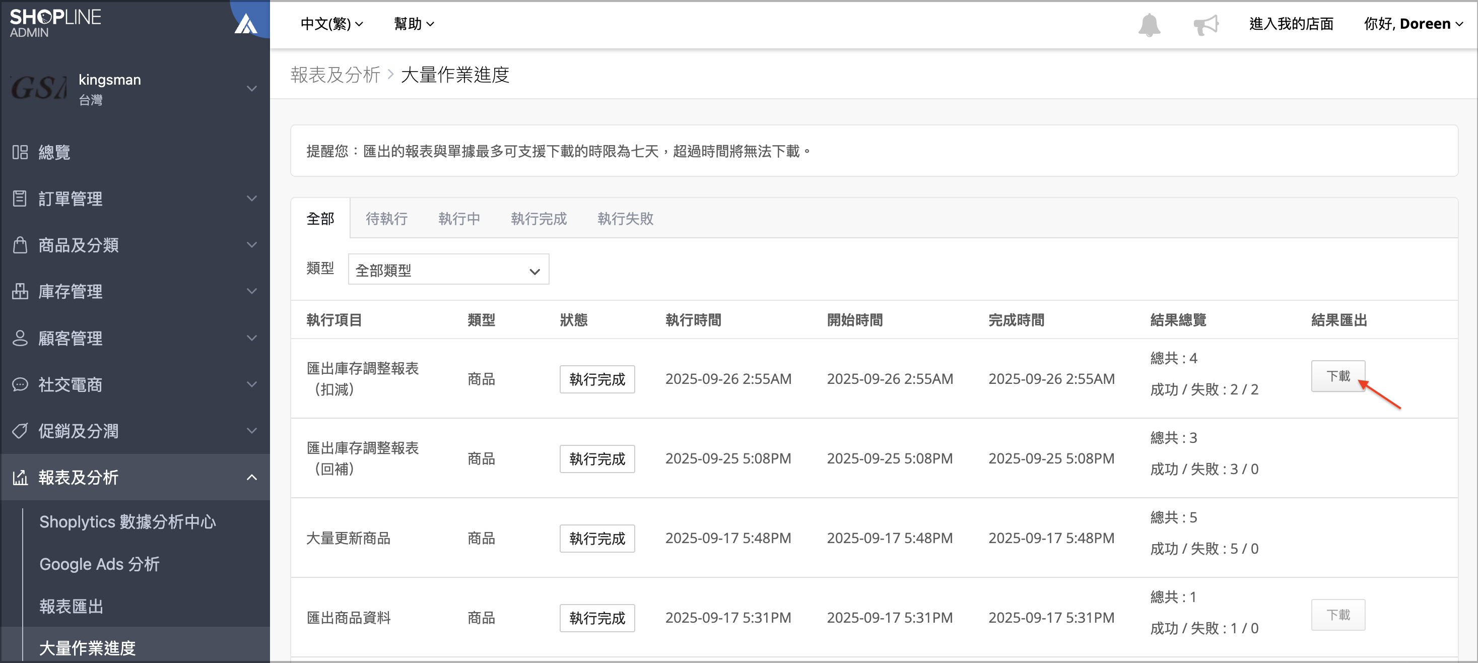Click the seven-day download reminder notice
The height and width of the screenshot is (663, 1478).
[x=874, y=151]
